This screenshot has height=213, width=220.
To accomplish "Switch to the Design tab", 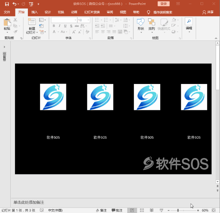I will point(48,12).
